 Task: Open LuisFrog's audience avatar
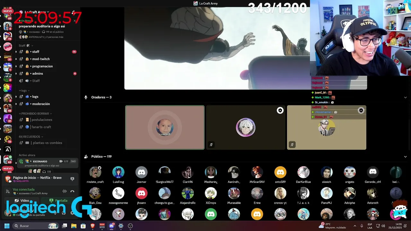click(x=118, y=172)
